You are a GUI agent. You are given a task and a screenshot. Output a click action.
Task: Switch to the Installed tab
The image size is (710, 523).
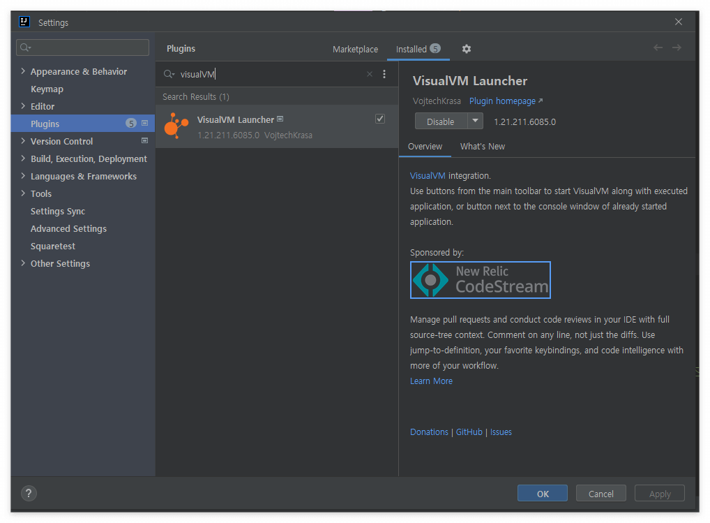(418, 49)
